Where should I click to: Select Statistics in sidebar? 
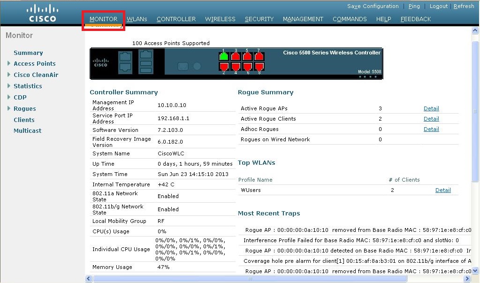tap(28, 86)
